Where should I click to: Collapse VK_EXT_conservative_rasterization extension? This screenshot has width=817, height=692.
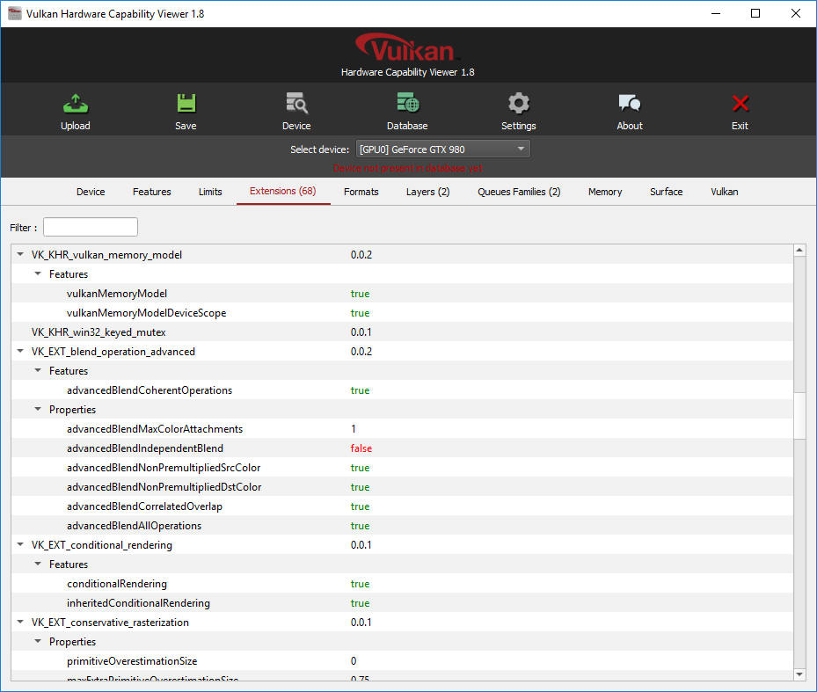click(x=20, y=622)
